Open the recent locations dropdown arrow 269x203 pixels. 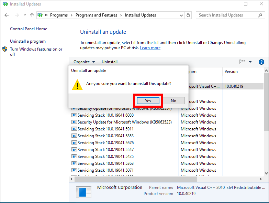click(25, 15)
